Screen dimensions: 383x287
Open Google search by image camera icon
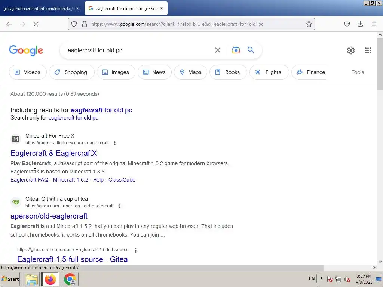pyautogui.click(x=236, y=50)
